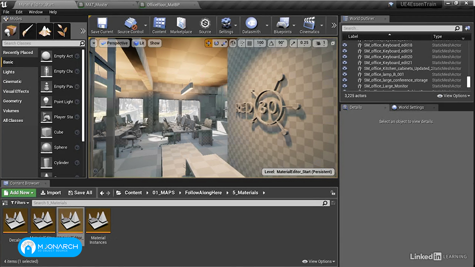Toggle grid snapping in viewport
The height and width of the screenshot is (267, 475).
(249, 44)
